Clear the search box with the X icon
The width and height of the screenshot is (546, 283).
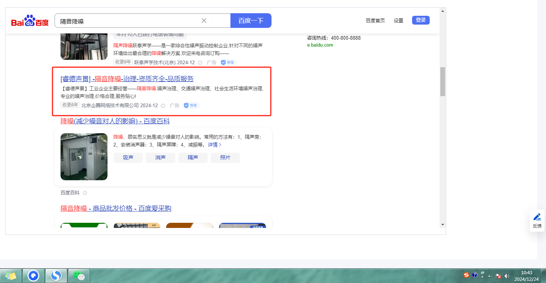click(204, 21)
